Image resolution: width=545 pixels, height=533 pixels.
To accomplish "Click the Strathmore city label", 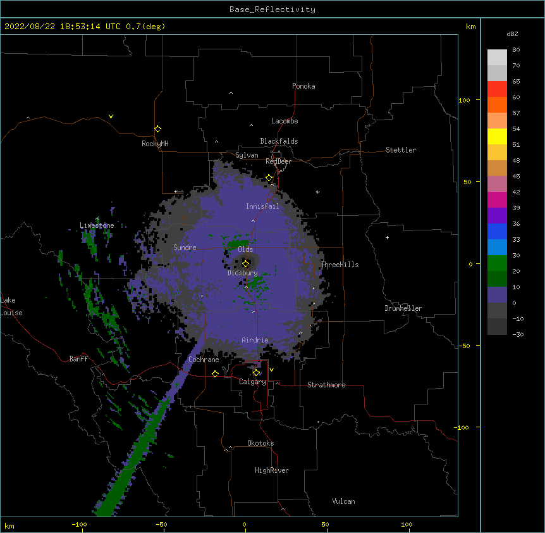I will [x=326, y=385].
